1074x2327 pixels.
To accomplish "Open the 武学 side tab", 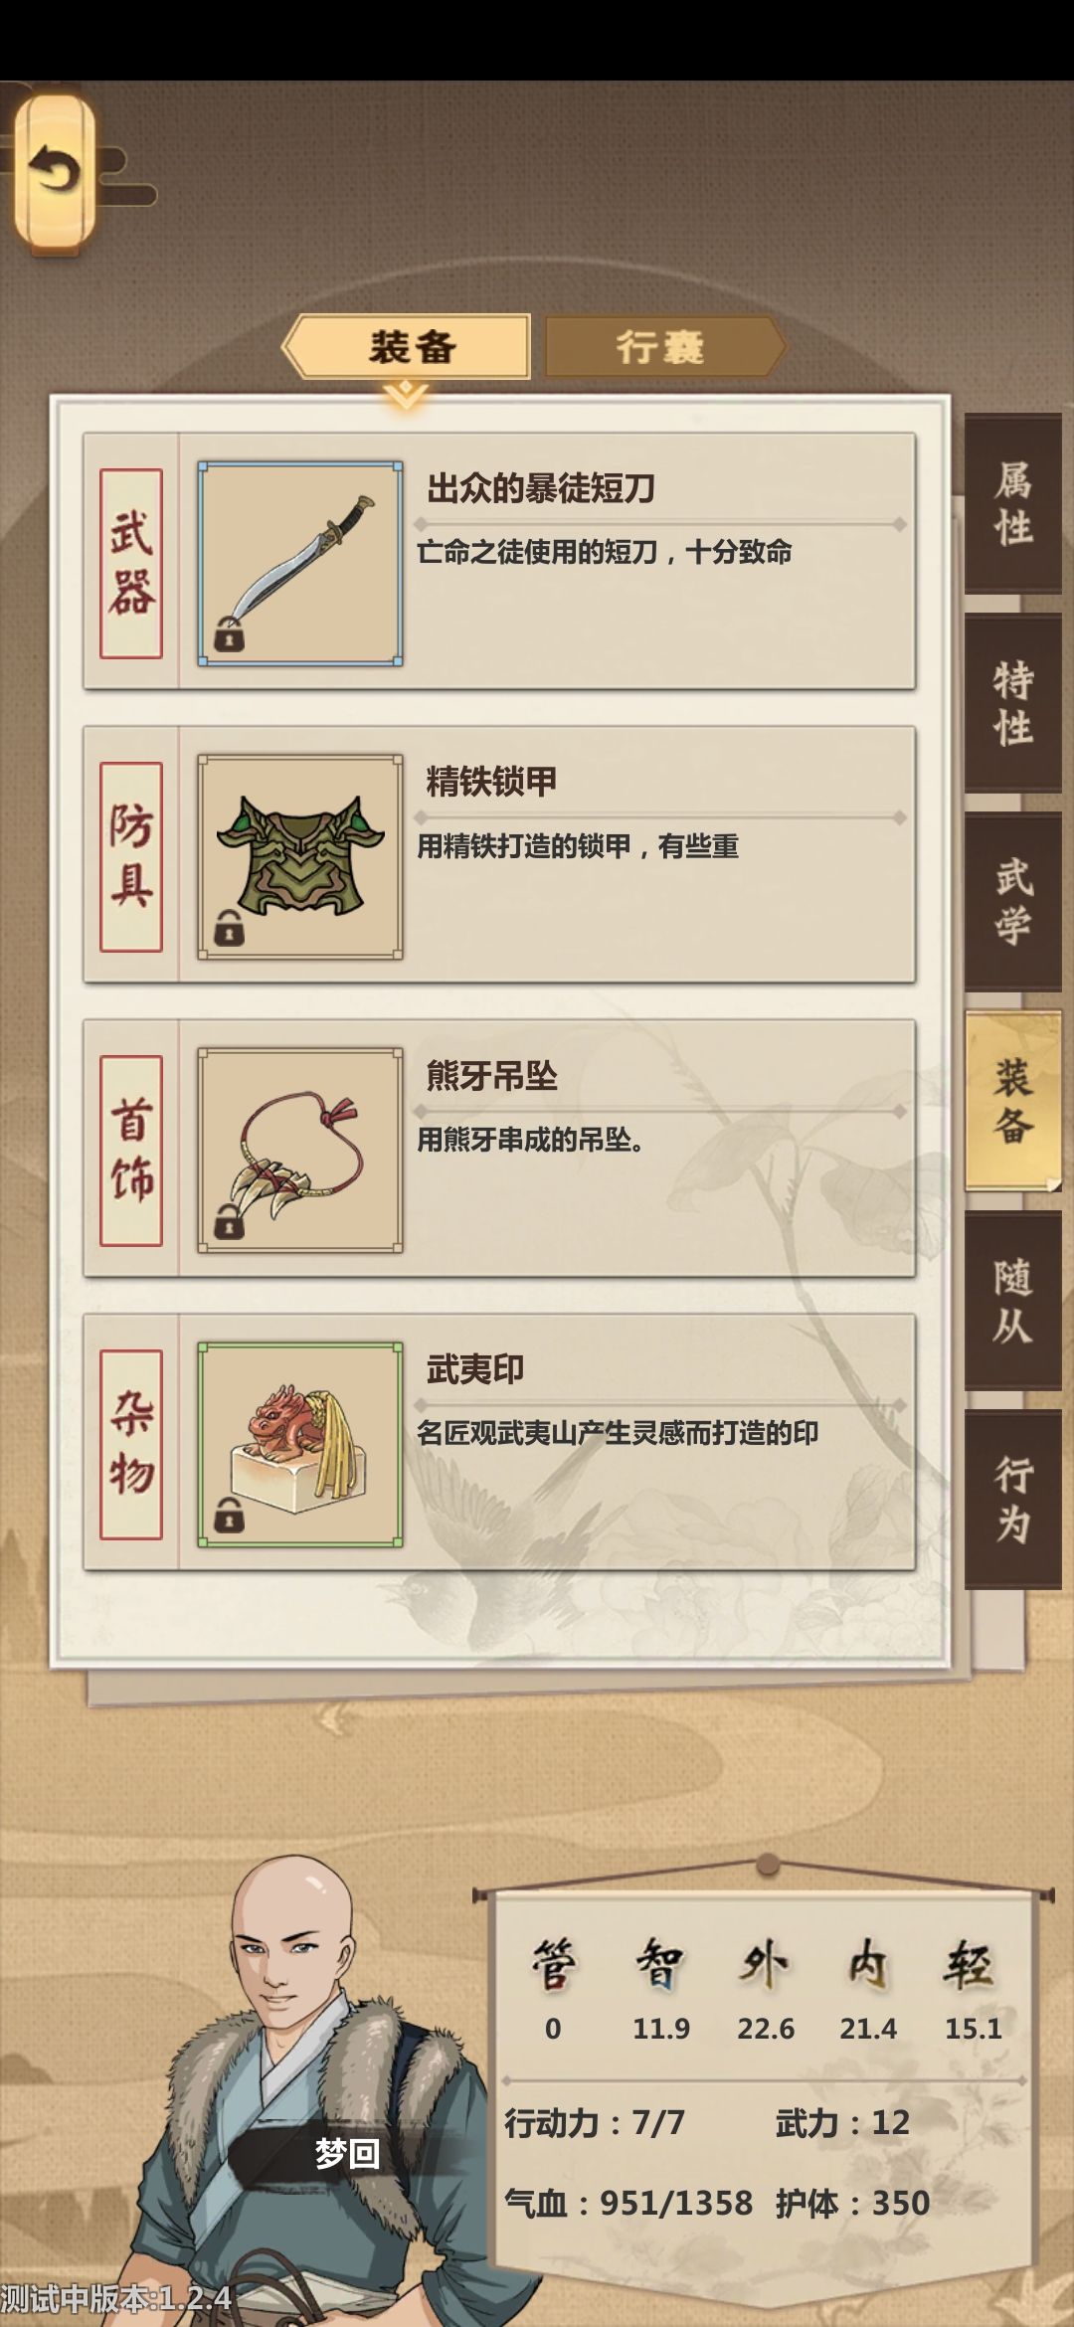I will click(1013, 902).
